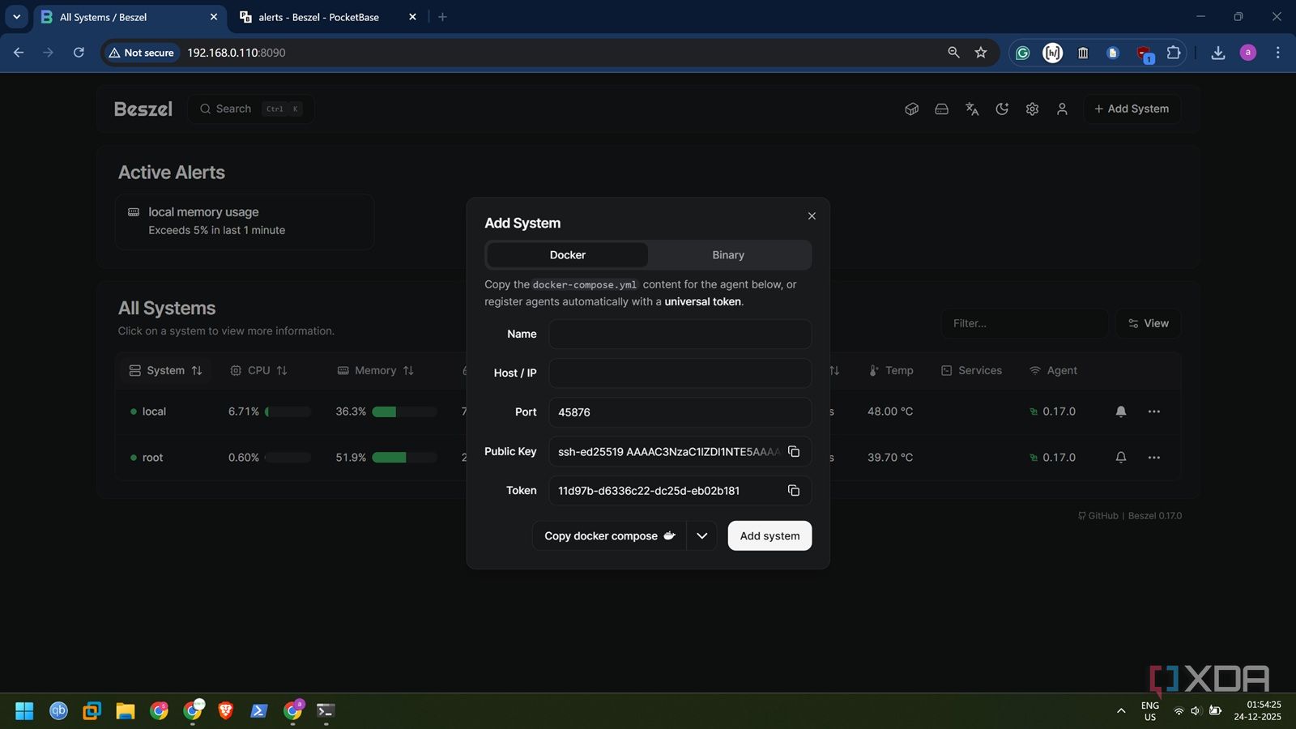
Task: Open the user account icon
Action: (1062, 109)
